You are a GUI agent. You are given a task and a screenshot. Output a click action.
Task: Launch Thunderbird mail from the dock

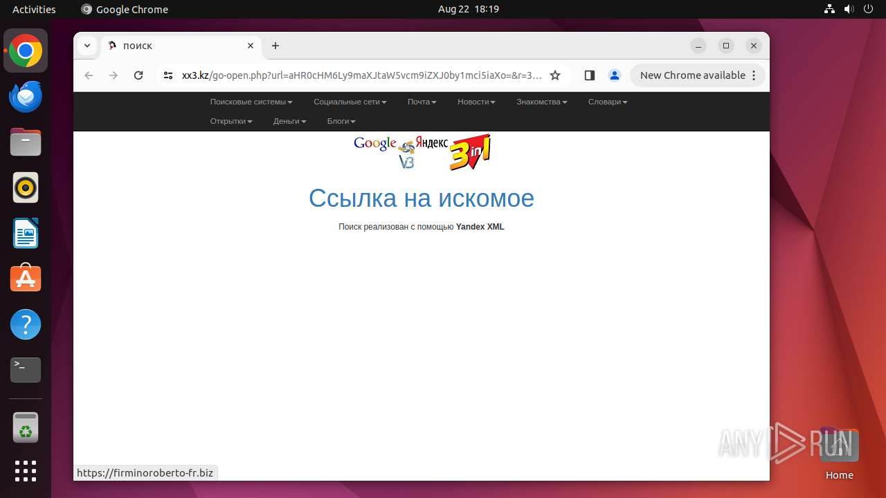[26, 96]
